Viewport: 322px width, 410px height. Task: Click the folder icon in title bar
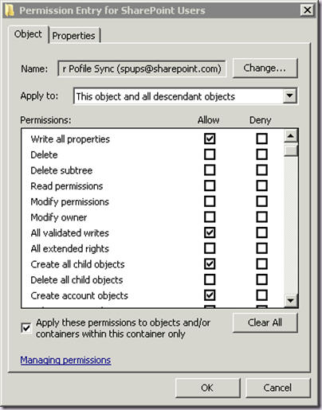pyautogui.click(x=10, y=10)
